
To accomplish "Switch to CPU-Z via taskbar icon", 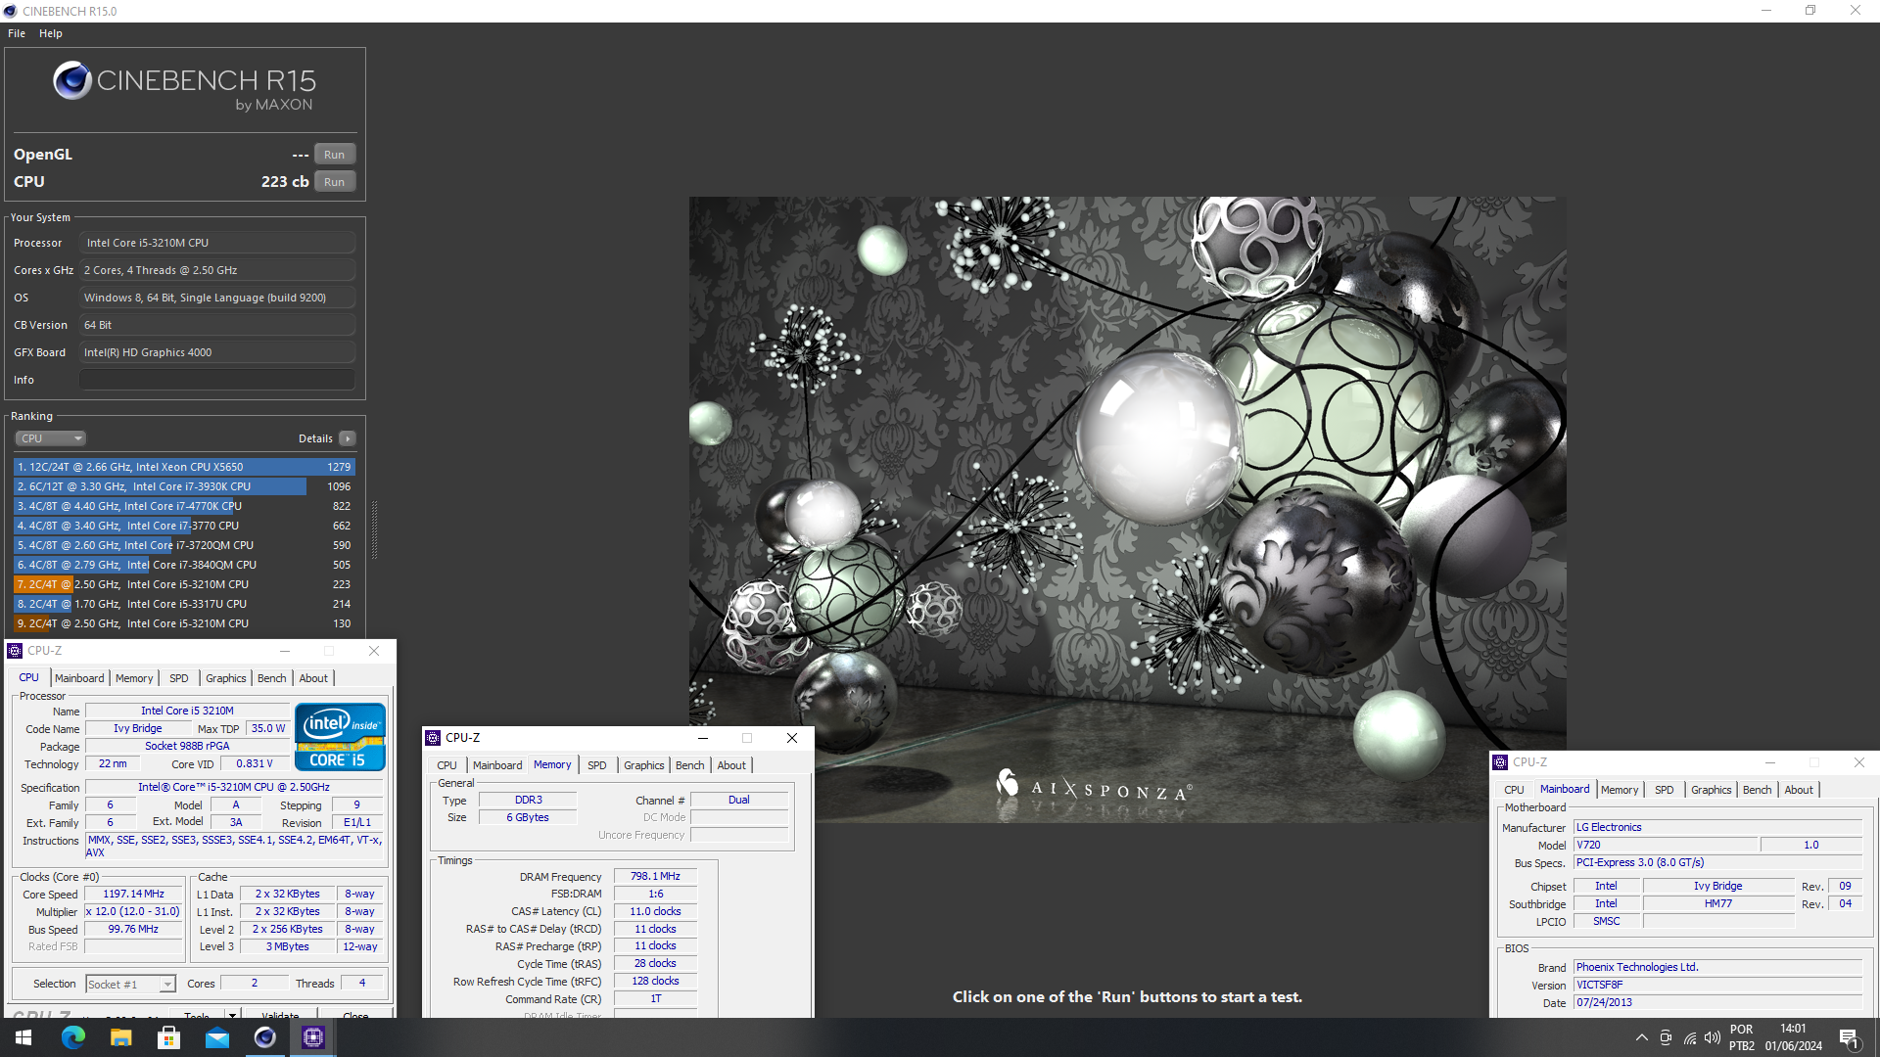I will (312, 1037).
